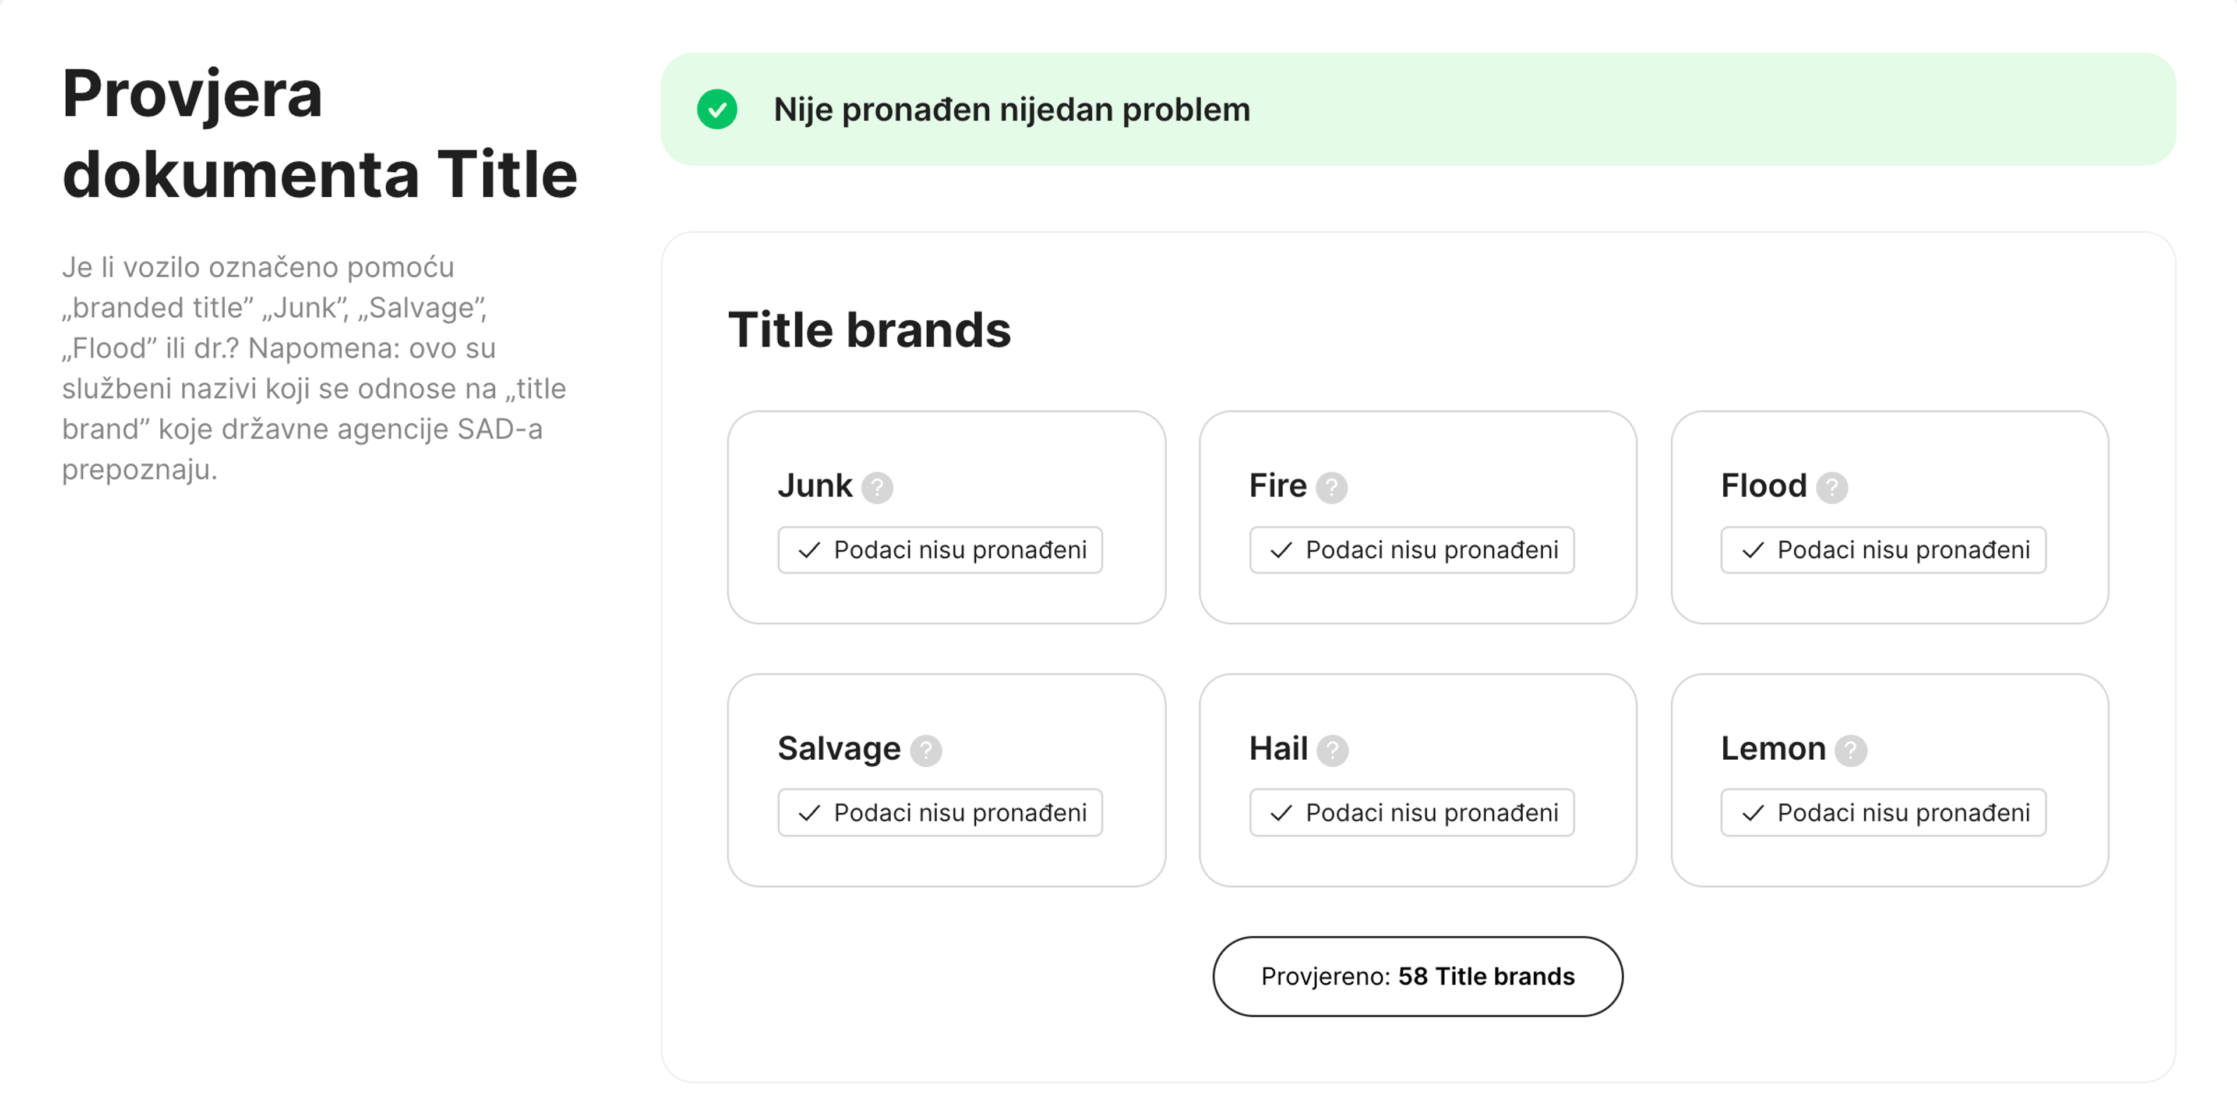This screenshot has width=2237, height=1116.
Task: Click the Provjereno: 58 Title brands button
Action: [1417, 976]
